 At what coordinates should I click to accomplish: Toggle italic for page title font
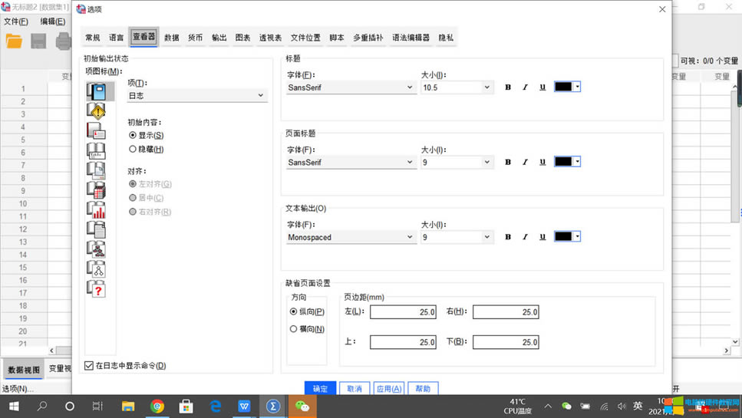point(526,162)
